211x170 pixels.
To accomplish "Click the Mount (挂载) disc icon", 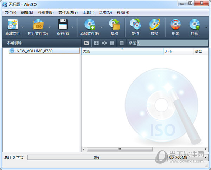I will coord(194,24).
